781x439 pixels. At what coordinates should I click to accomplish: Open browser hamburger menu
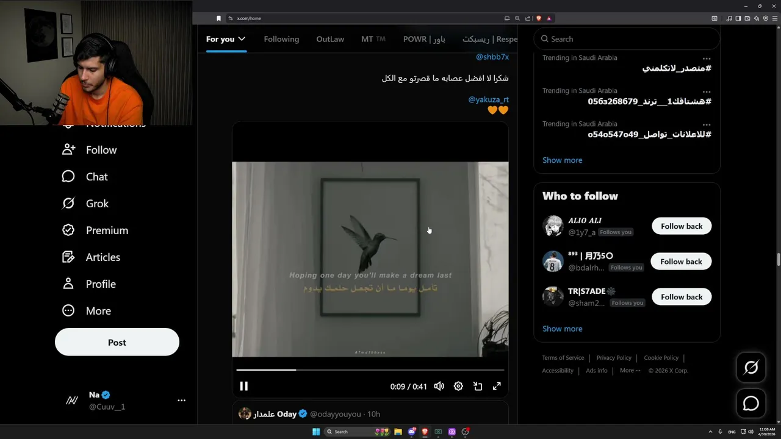click(774, 18)
